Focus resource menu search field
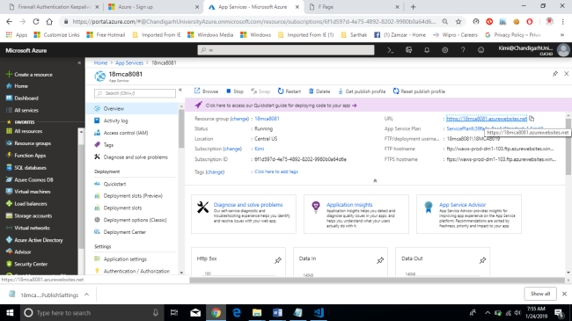The height and width of the screenshot is (321, 572). 135,93
